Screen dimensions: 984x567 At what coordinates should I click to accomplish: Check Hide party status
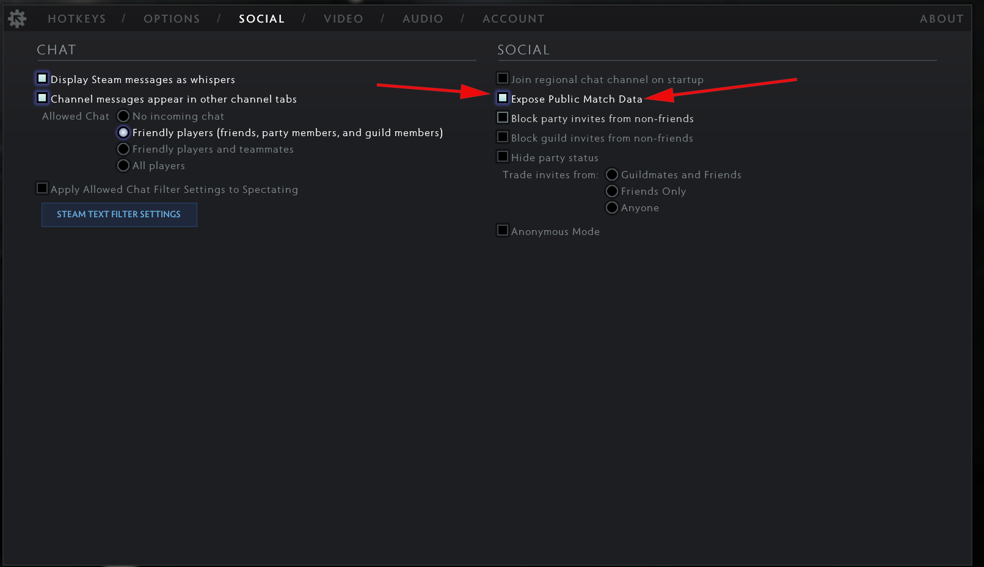(x=503, y=157)
